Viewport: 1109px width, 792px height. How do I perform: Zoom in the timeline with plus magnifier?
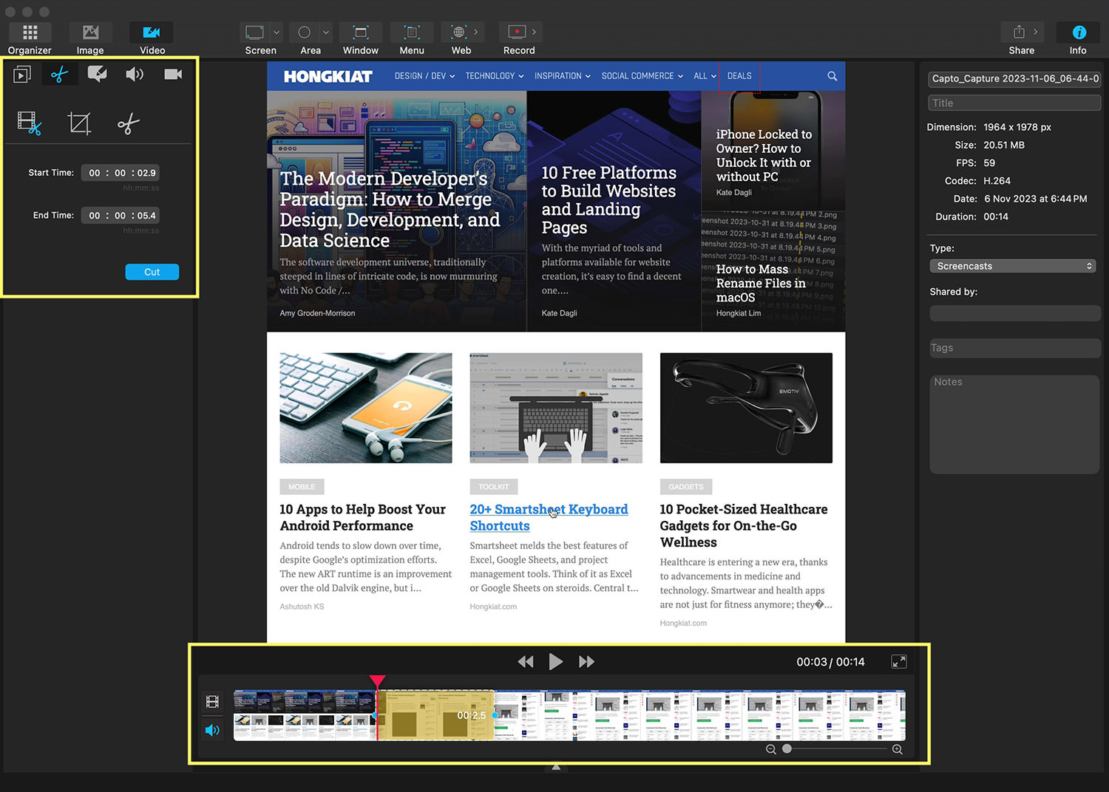(897, 749)
